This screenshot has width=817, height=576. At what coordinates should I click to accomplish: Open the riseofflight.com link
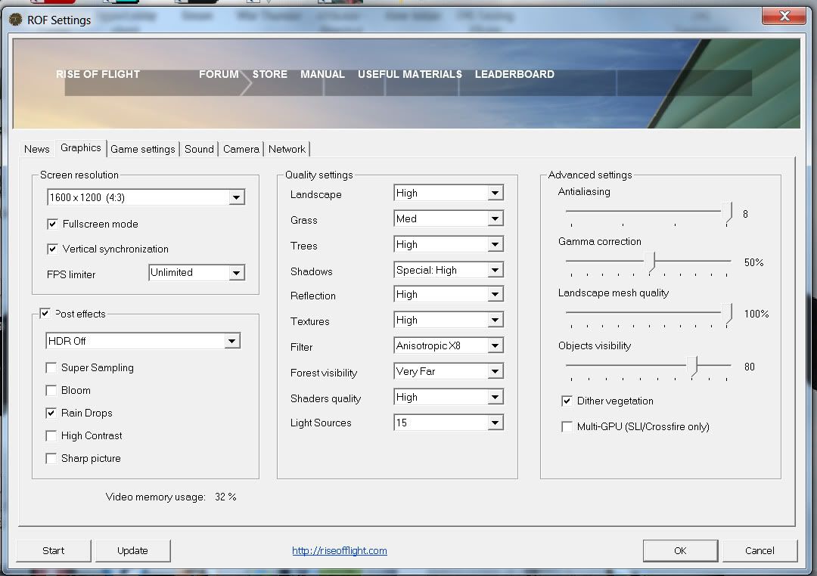click(x=339, y=550)
